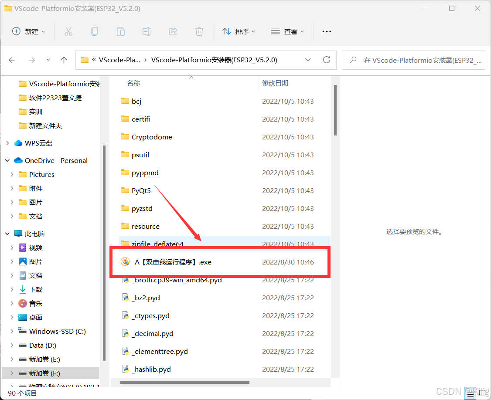
Task: Click the Rename icon in toolbar
Action: click(147, 32)
